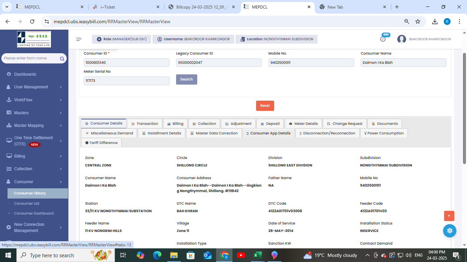Click the magnifier icon in form name search

[62, 59]
